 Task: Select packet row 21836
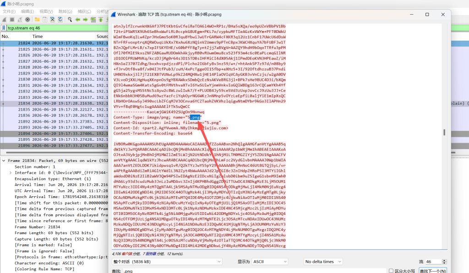point(54,116)
